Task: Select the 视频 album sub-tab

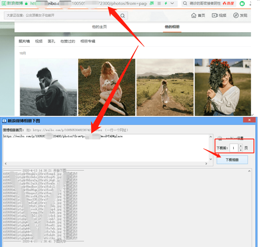Action: (39, 41)
